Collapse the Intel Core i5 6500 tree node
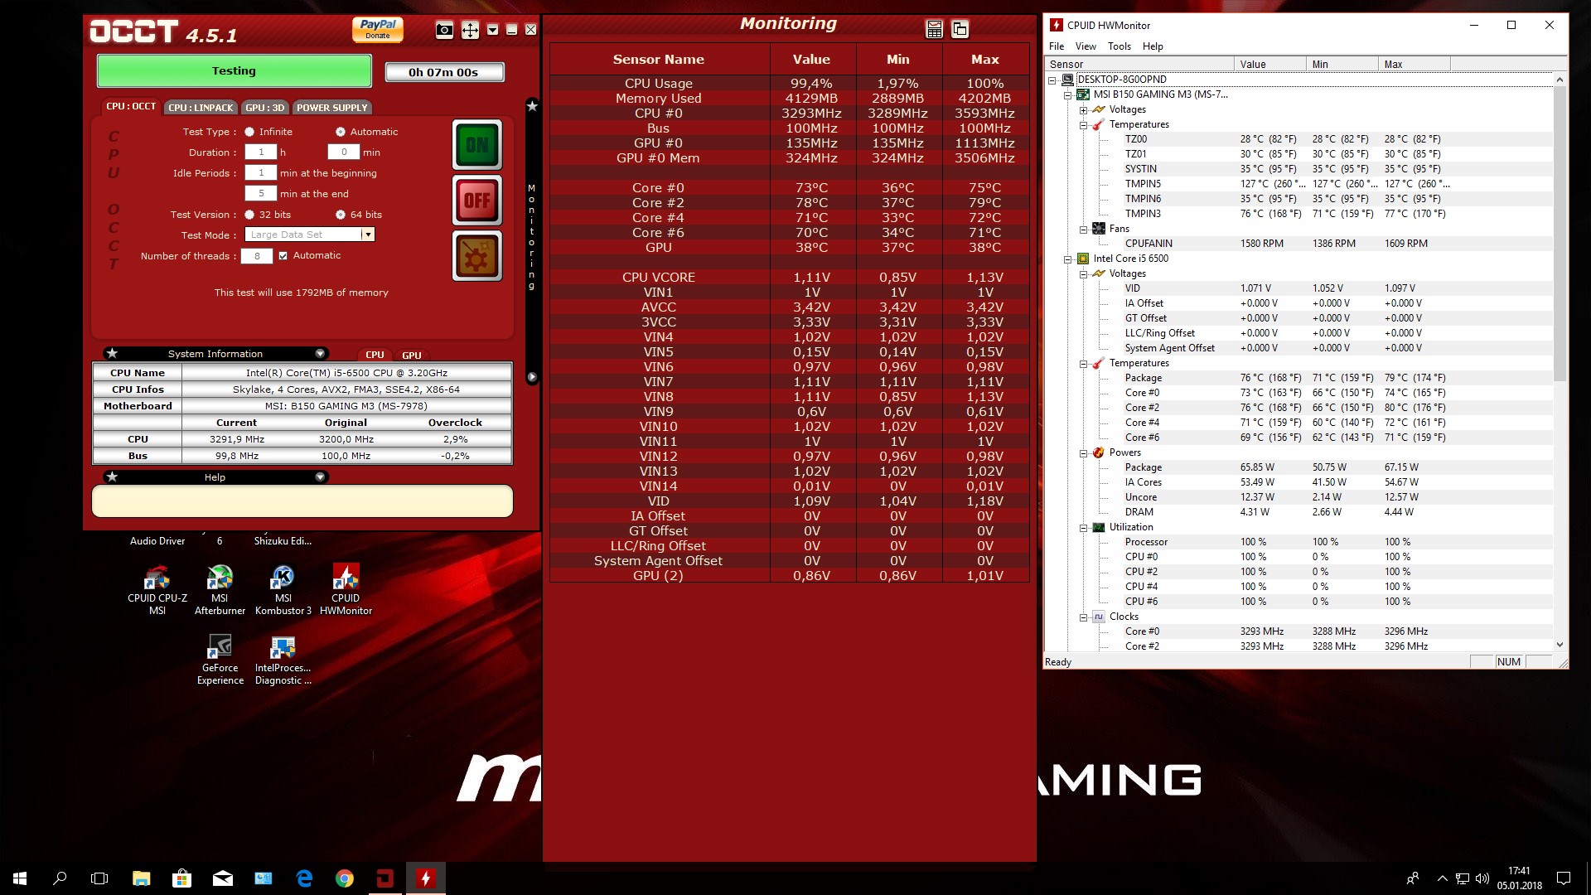 1068,259
